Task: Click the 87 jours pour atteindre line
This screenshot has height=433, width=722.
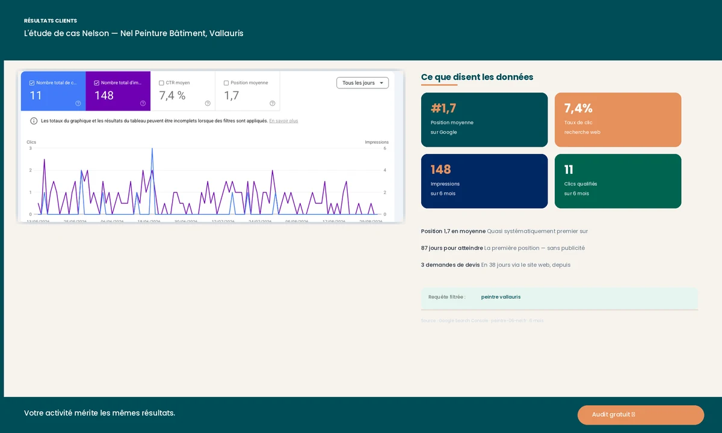Action: [x=503, y=248]
